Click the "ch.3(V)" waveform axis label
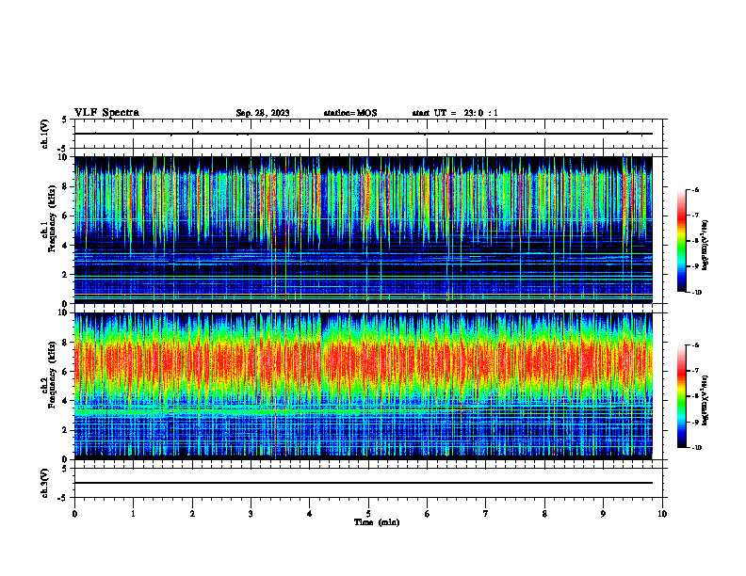Viewport: 746px width, 576px height. (44, 483)
